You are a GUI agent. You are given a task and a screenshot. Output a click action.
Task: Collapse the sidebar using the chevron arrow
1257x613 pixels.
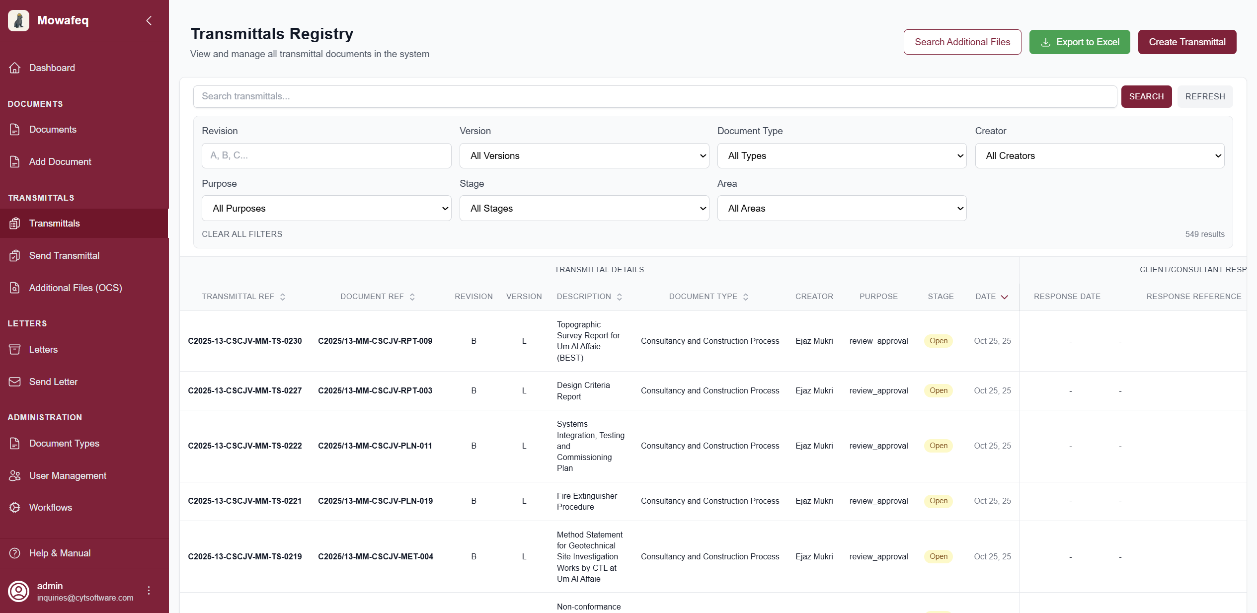pos(149,20)
